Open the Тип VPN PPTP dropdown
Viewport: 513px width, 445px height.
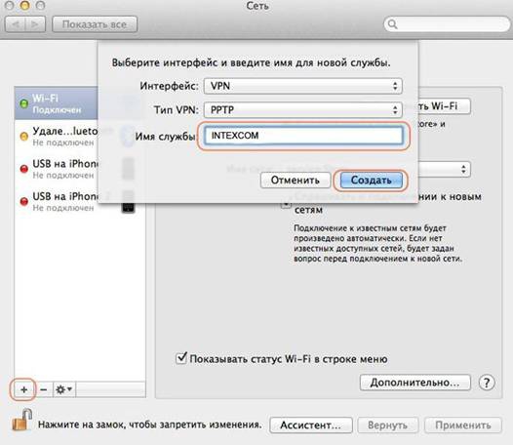tap(303, 109)
